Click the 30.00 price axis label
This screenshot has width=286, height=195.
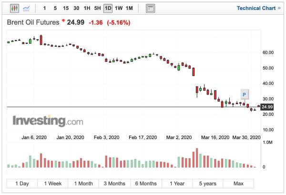click(268, 99)
